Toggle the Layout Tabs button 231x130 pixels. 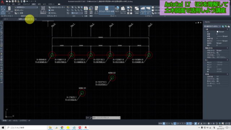click(x=148, y=10)
